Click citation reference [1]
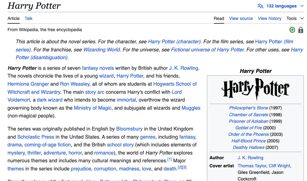 coord(169,160)
